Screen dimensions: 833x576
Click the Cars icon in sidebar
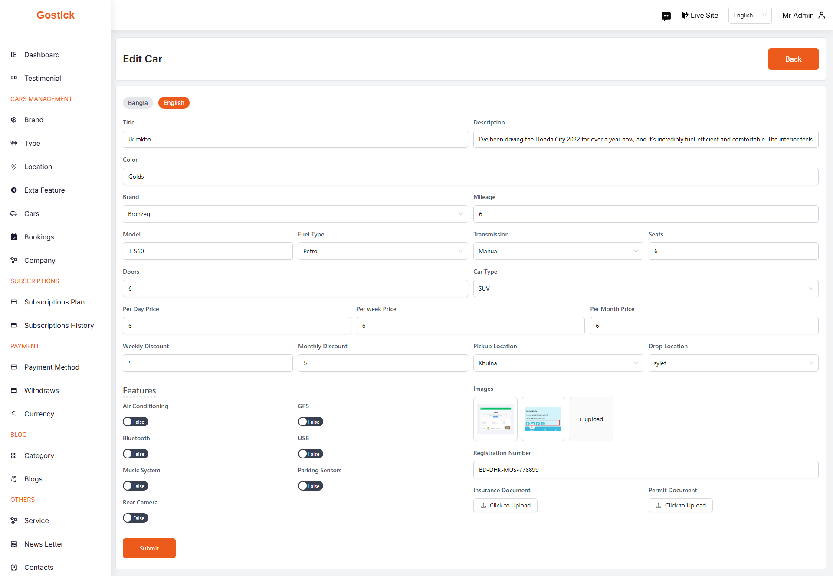coord(14,213)
